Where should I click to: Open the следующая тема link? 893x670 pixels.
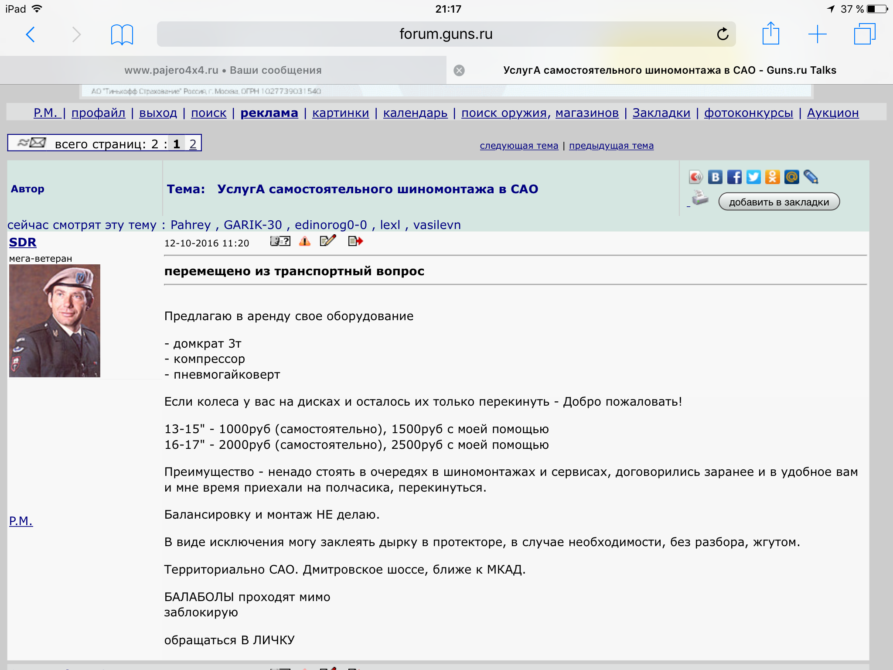(x=519, y=146)
